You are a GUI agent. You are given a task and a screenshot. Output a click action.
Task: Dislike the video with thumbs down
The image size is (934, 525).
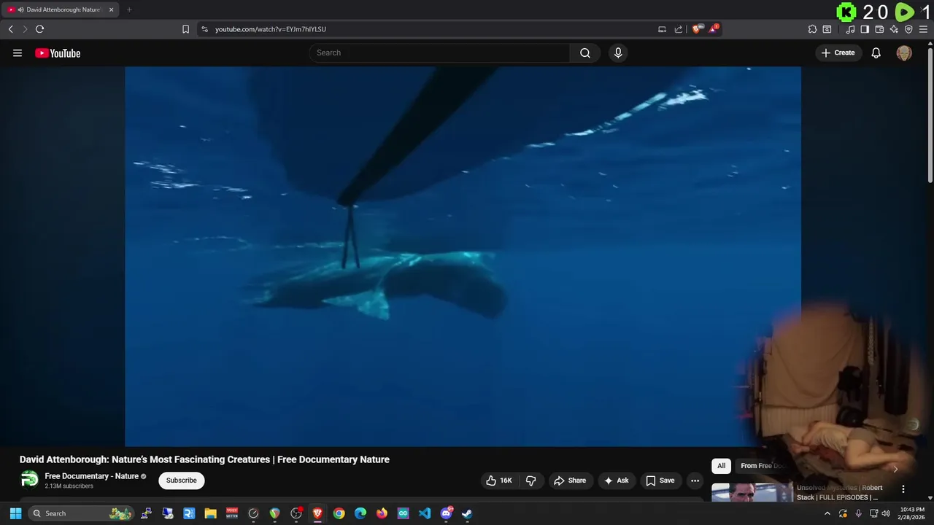(530, 481)
